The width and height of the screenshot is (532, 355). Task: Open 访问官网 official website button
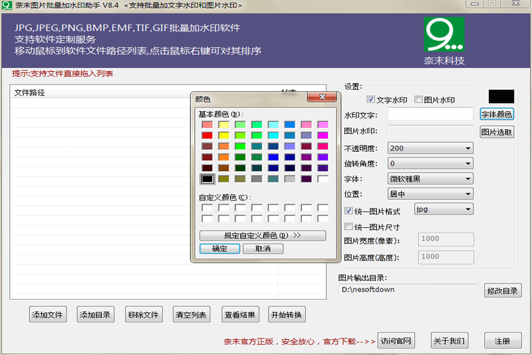[x=396, y=340]
